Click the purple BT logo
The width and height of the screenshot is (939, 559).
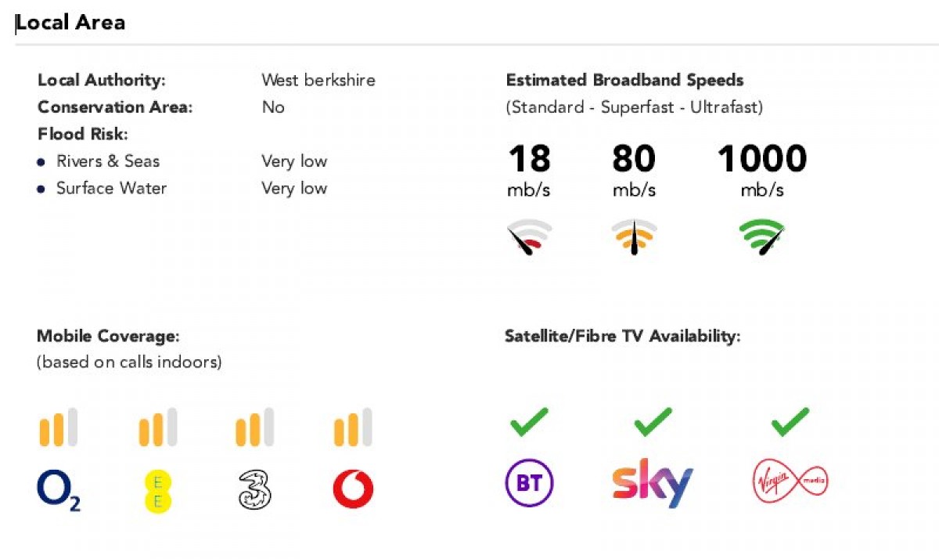(529, 484)
